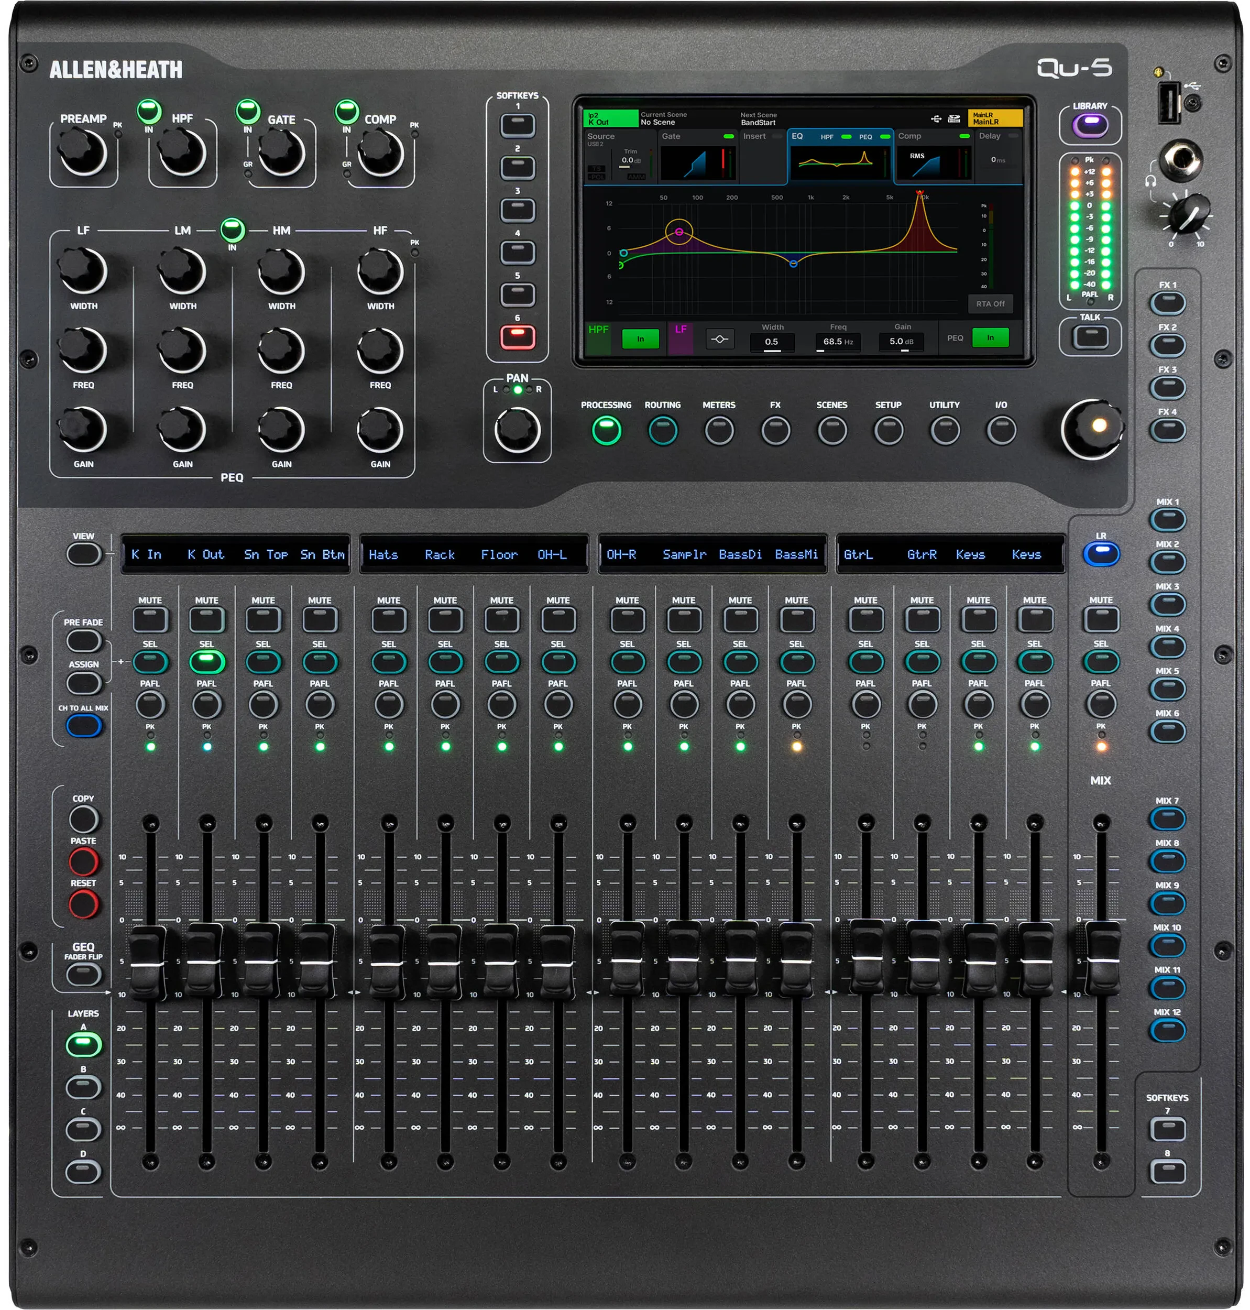This screenshot has width=1250, height=1310.
Task: Tap the RTA Off button on the EQ screen
Action: (x=991, y=304)
